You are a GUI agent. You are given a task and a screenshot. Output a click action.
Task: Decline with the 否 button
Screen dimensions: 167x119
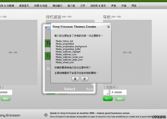tap(85, 79)
